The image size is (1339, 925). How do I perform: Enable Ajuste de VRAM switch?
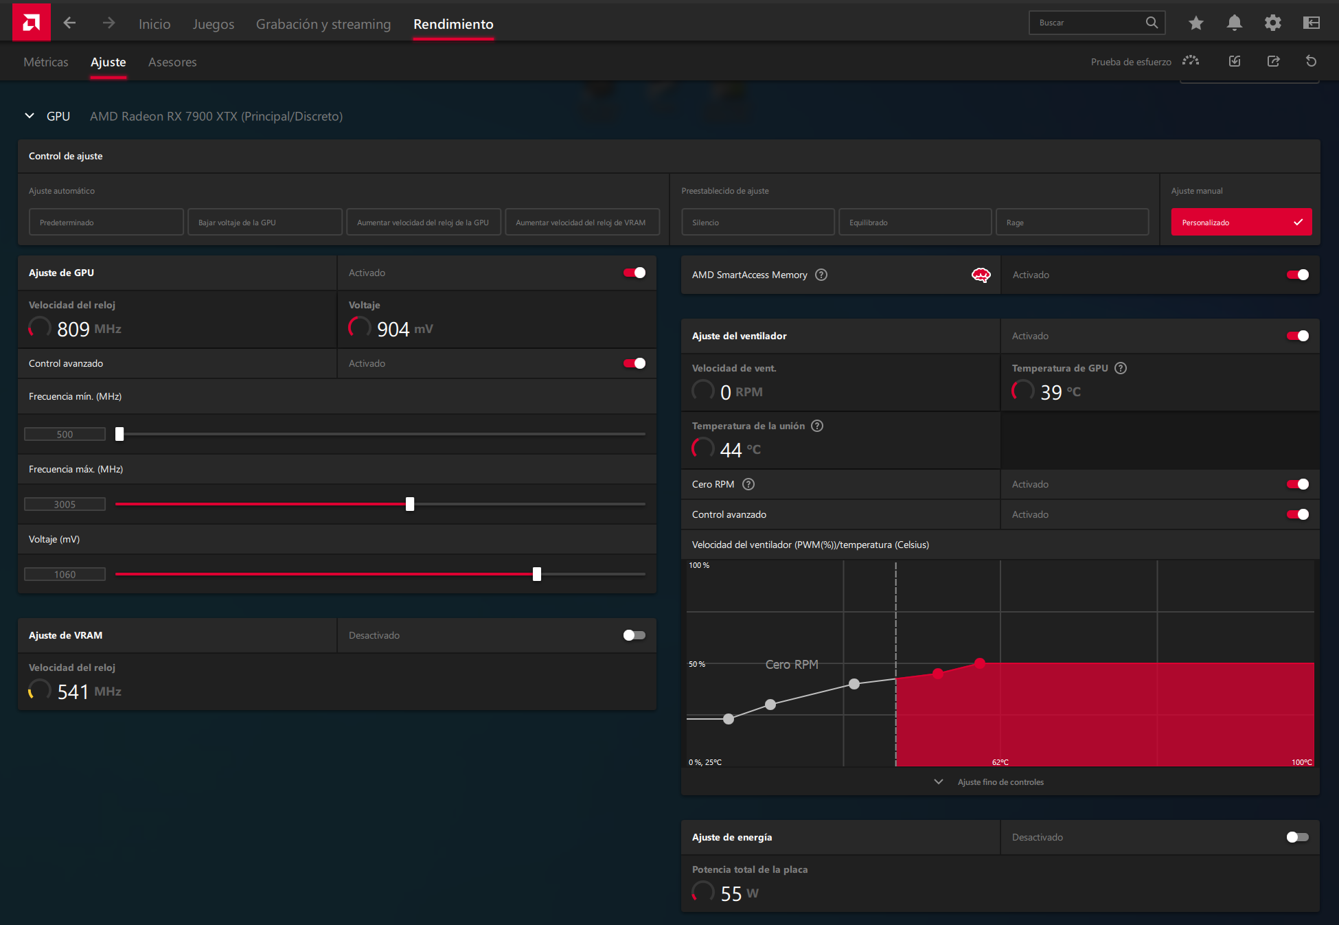coord(634,635)
